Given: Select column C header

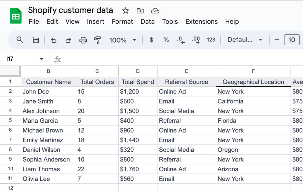Looking at the screenshot, I should click(97, 71).
